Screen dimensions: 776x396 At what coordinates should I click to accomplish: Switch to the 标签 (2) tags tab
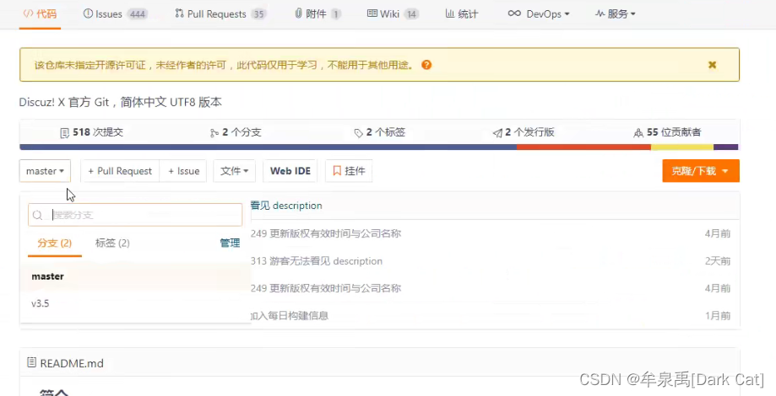pyautogui.click(x=112, y=243)
